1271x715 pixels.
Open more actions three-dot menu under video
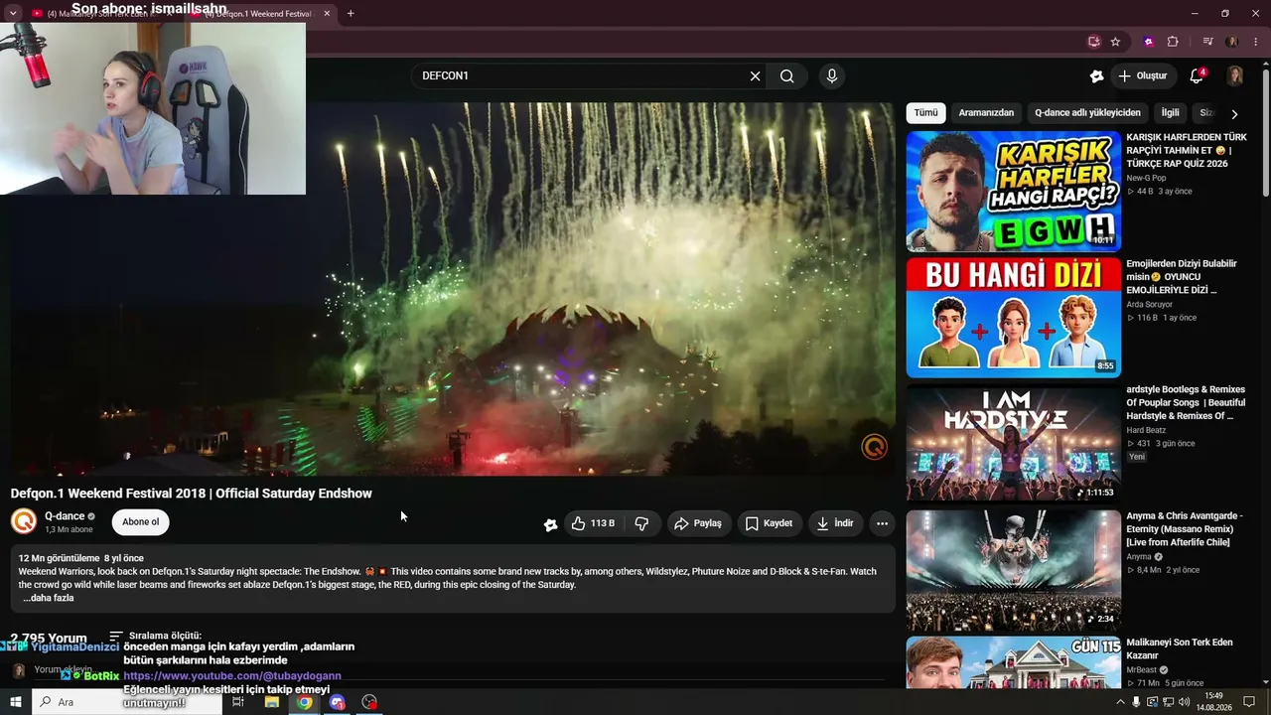pyautogui.click(x=882, y=523)
